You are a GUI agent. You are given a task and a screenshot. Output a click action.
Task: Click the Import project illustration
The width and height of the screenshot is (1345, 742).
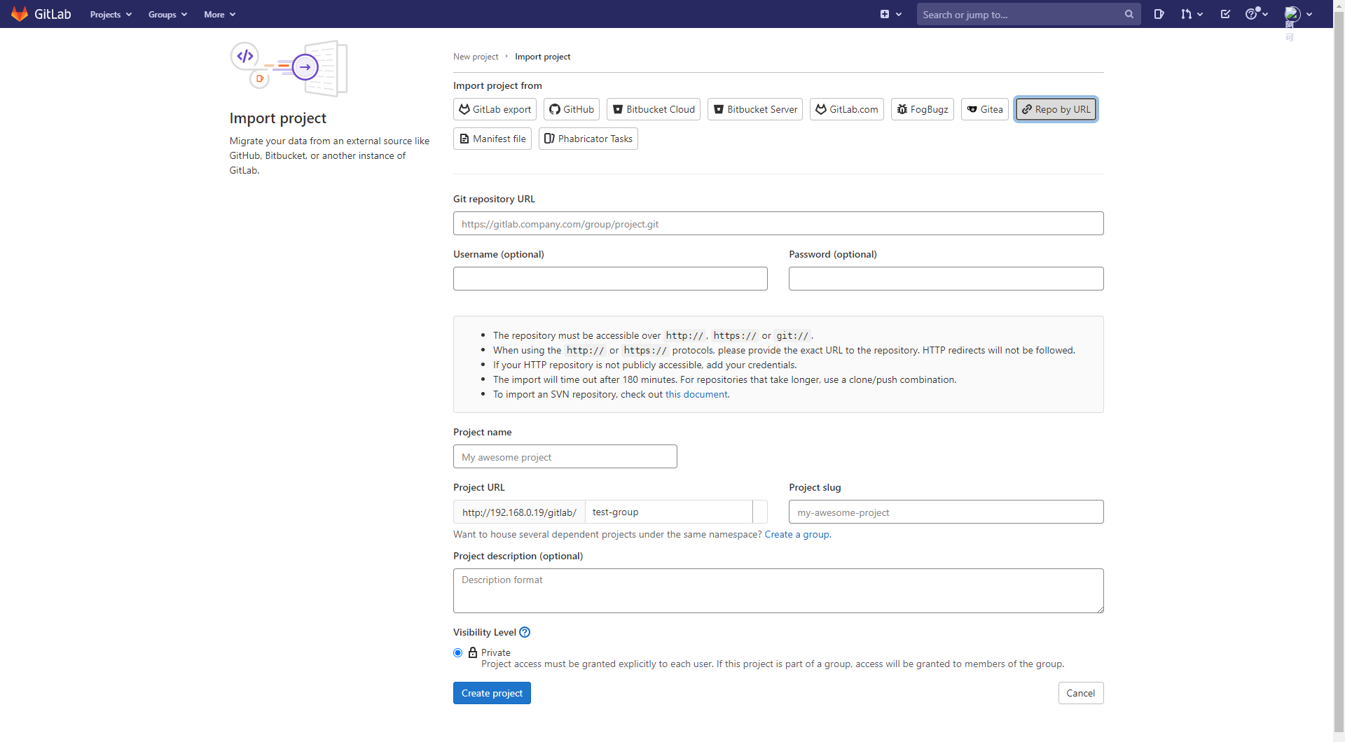click(x=289, y=69)
